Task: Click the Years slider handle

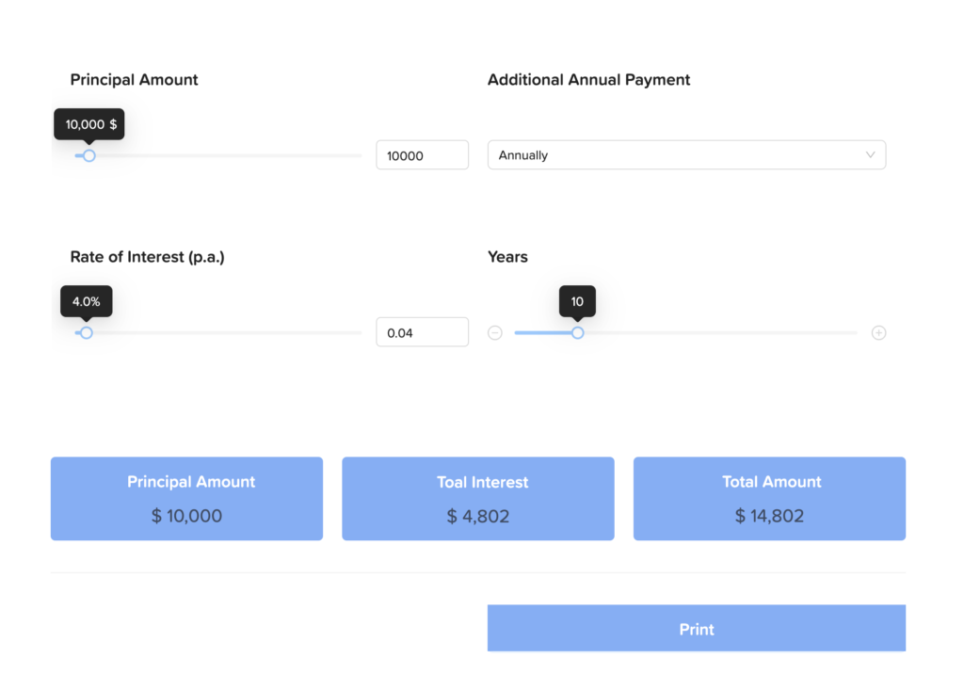Action: click(x=578, y=332)
